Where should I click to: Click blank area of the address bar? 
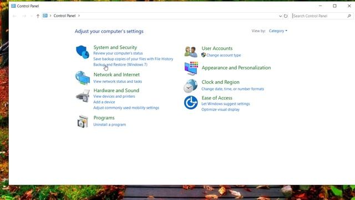179,16
